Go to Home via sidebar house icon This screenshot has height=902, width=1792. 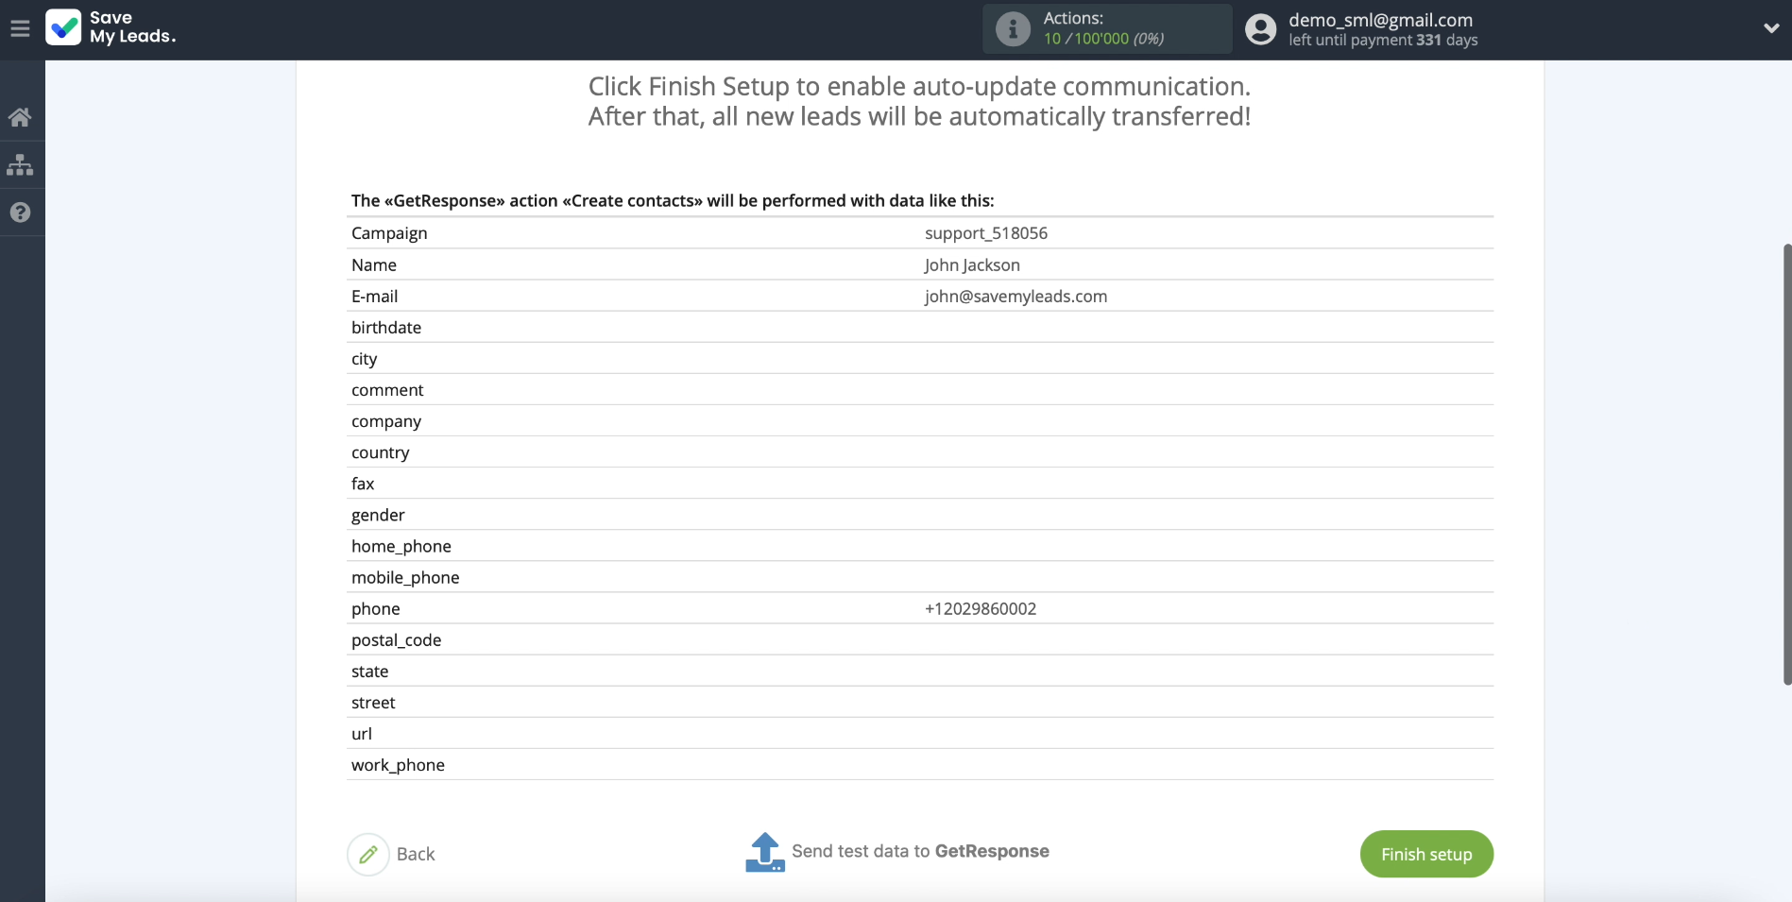[20, 117]
